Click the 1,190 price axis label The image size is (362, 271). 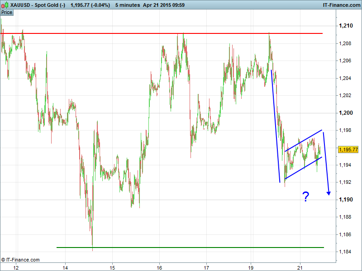[346, 200]
